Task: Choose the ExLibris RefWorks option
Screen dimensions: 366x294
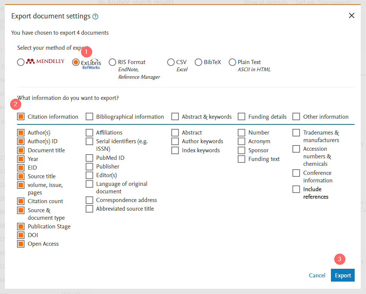Action: click(76, 62)
